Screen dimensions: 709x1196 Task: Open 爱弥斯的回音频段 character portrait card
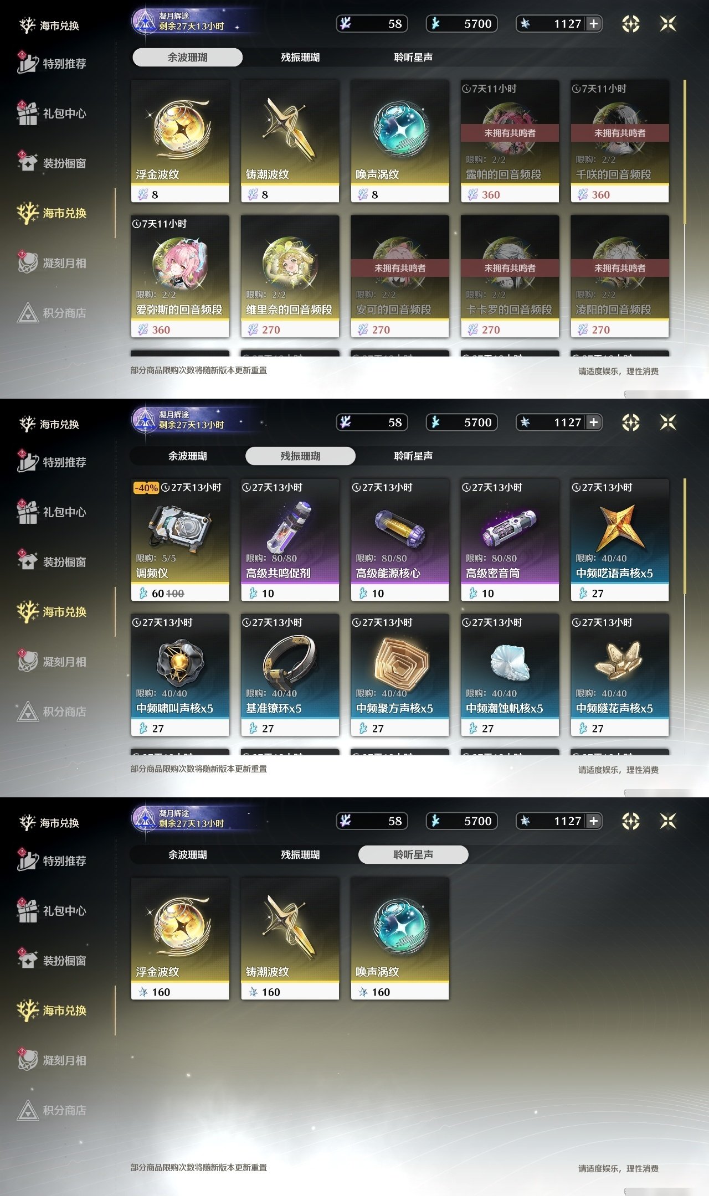click(180, 276)
